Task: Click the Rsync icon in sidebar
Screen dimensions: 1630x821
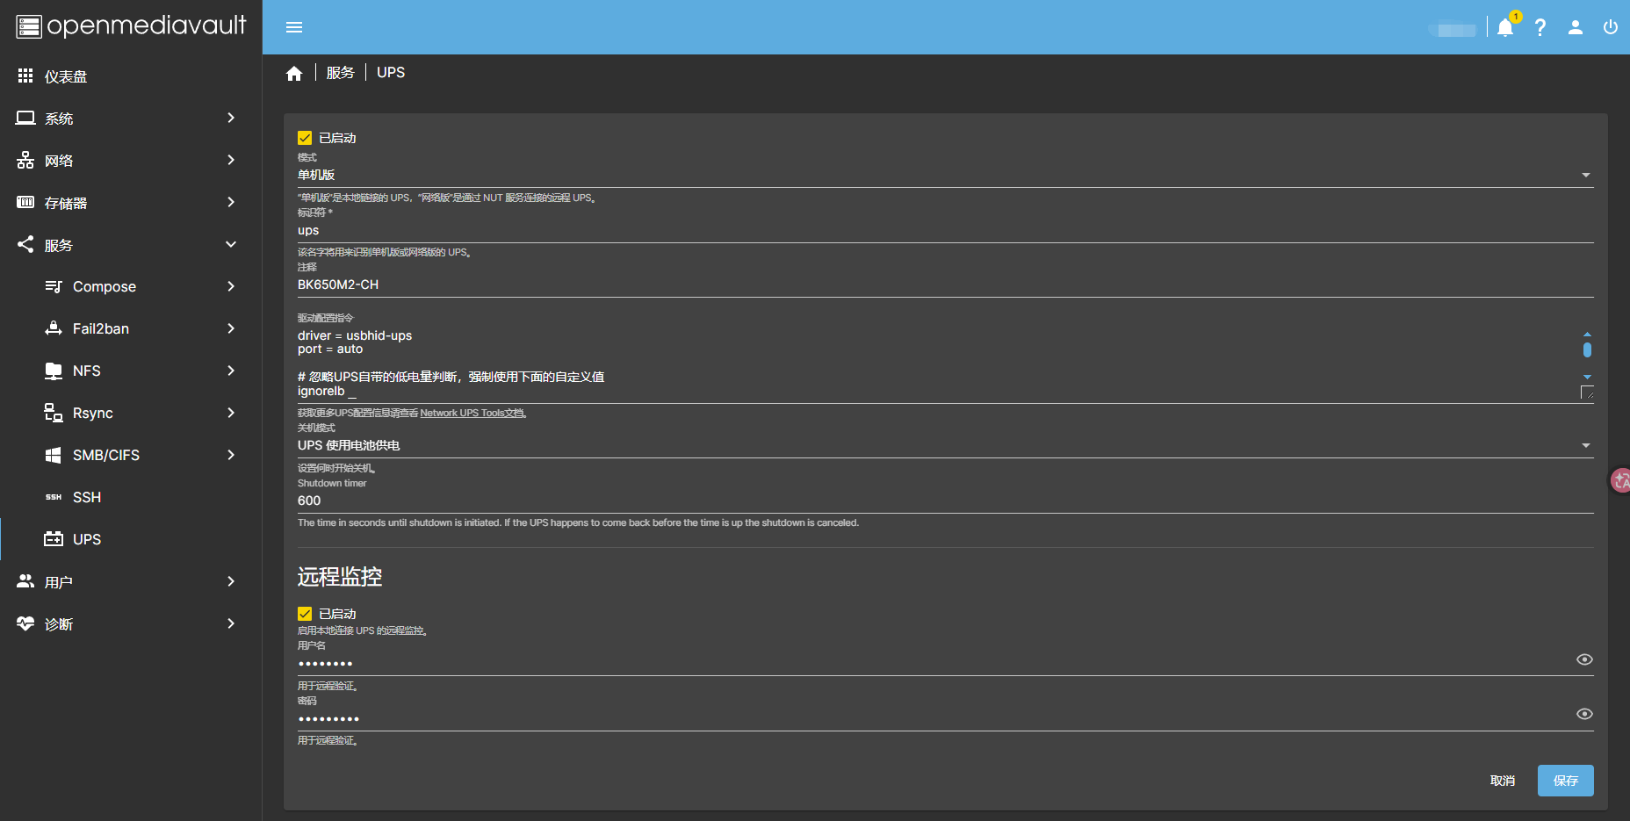Action: point(54,413)
